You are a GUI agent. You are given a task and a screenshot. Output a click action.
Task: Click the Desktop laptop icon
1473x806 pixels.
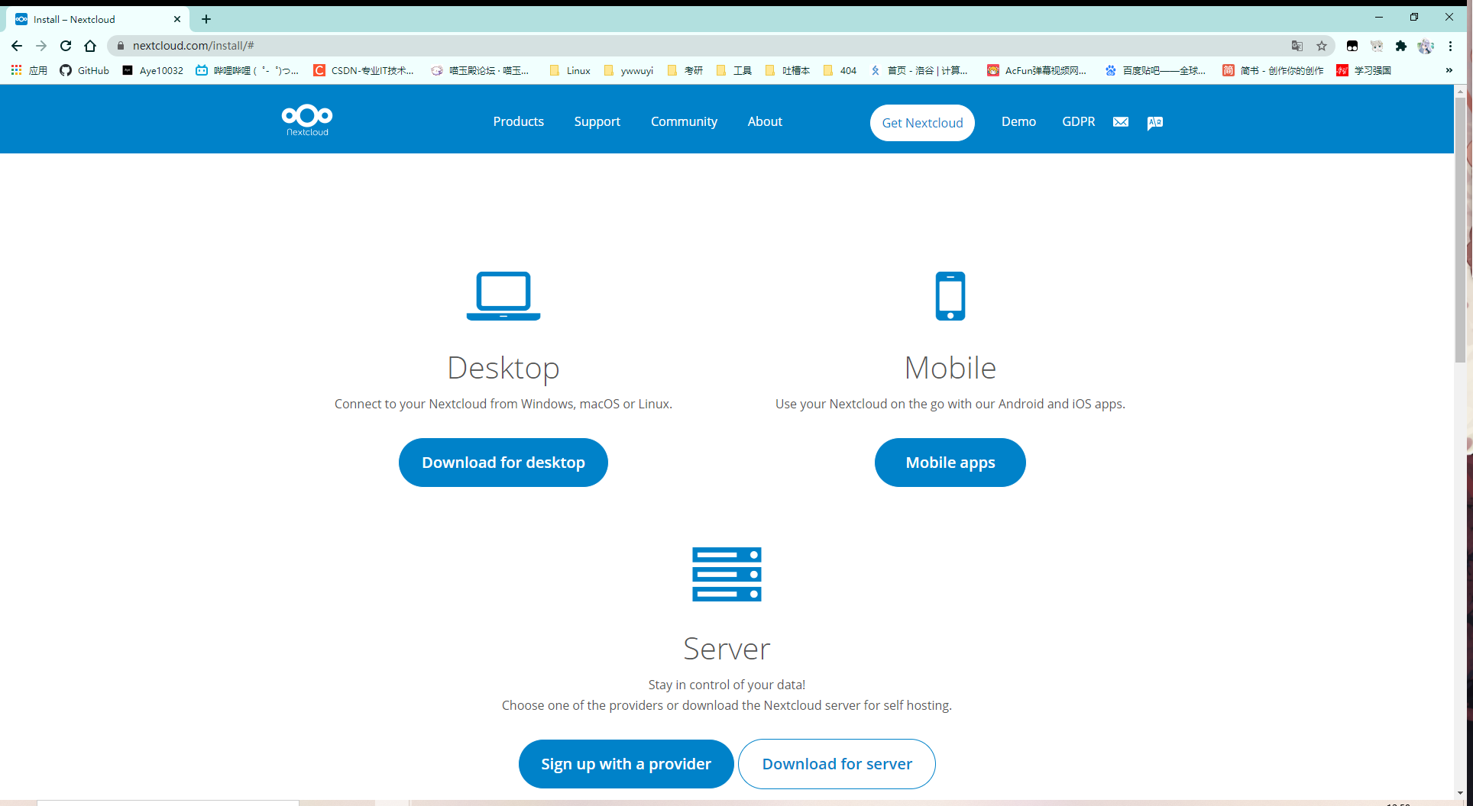[503, 296]
